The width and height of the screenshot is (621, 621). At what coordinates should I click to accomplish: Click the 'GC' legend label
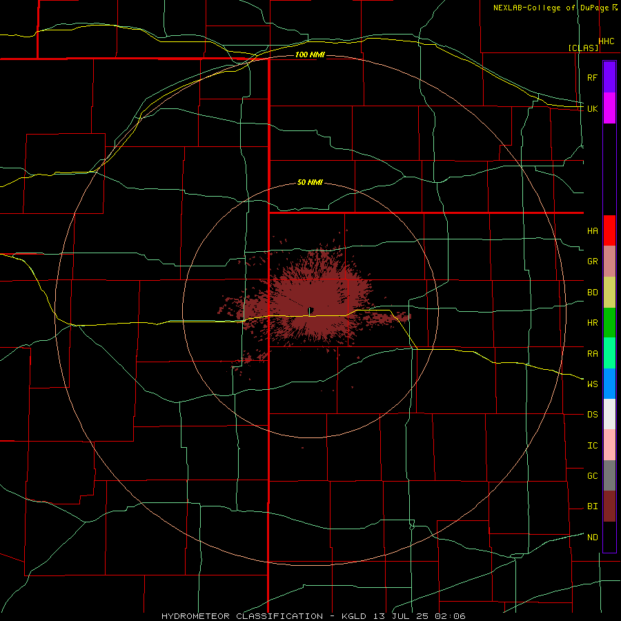pyautogui.click(x=593, y=475)
